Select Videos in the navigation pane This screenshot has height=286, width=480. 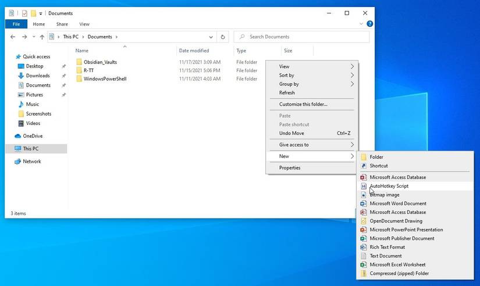point(33,123)
